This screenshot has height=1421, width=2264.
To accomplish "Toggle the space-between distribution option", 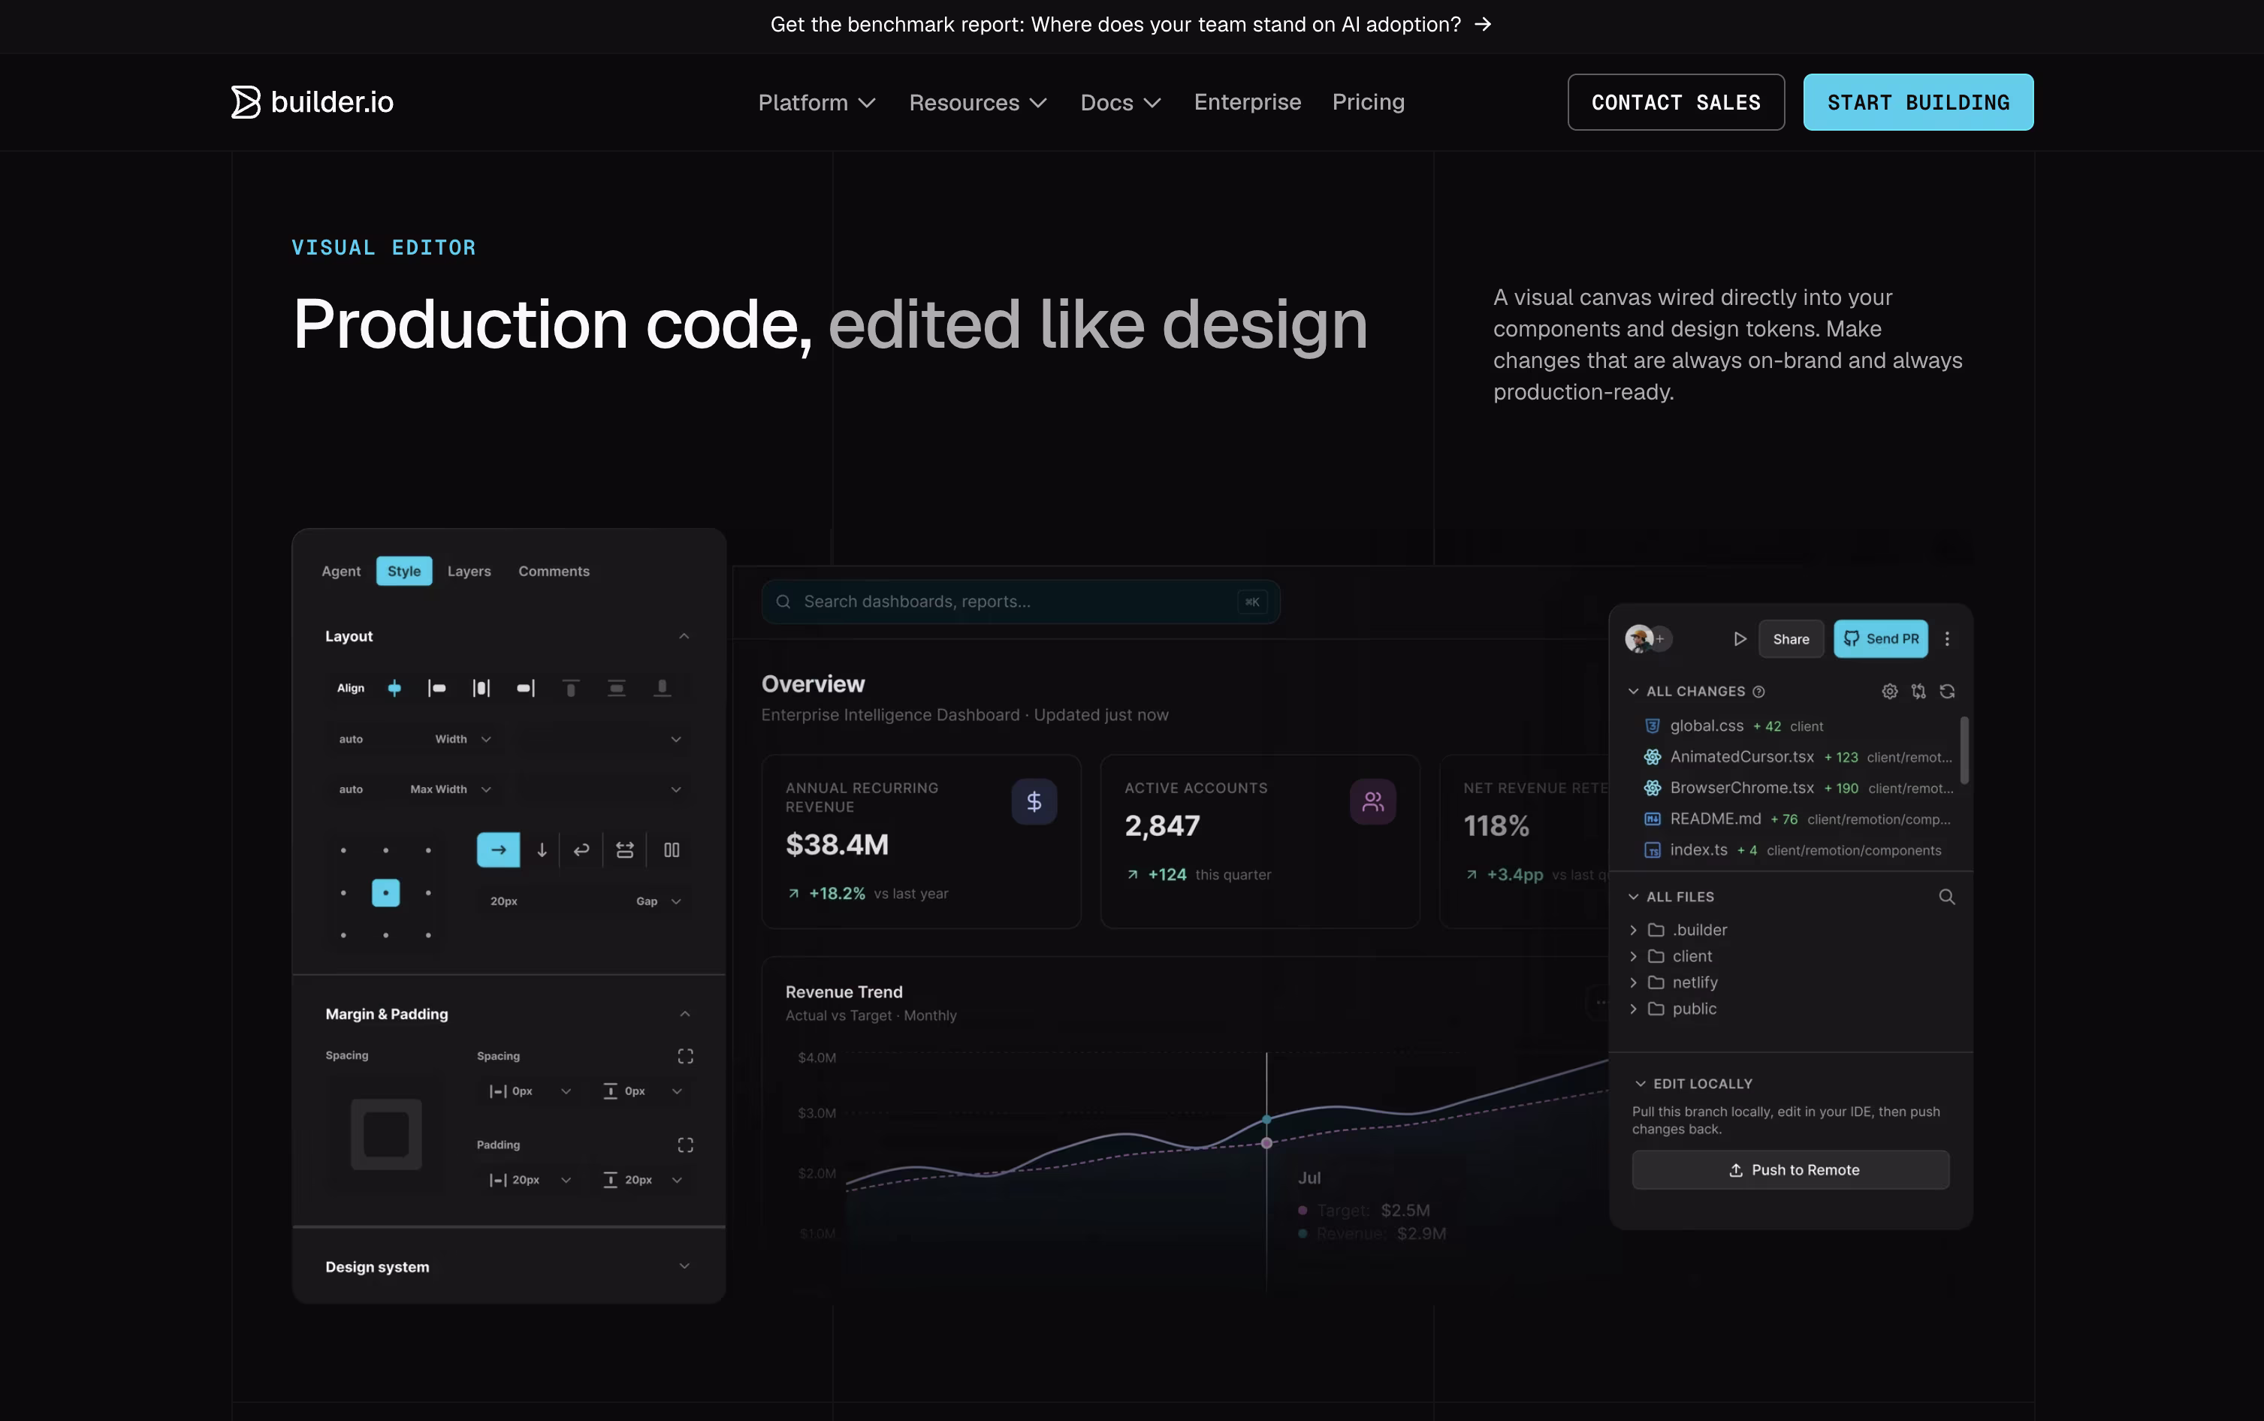I will 624,849.
